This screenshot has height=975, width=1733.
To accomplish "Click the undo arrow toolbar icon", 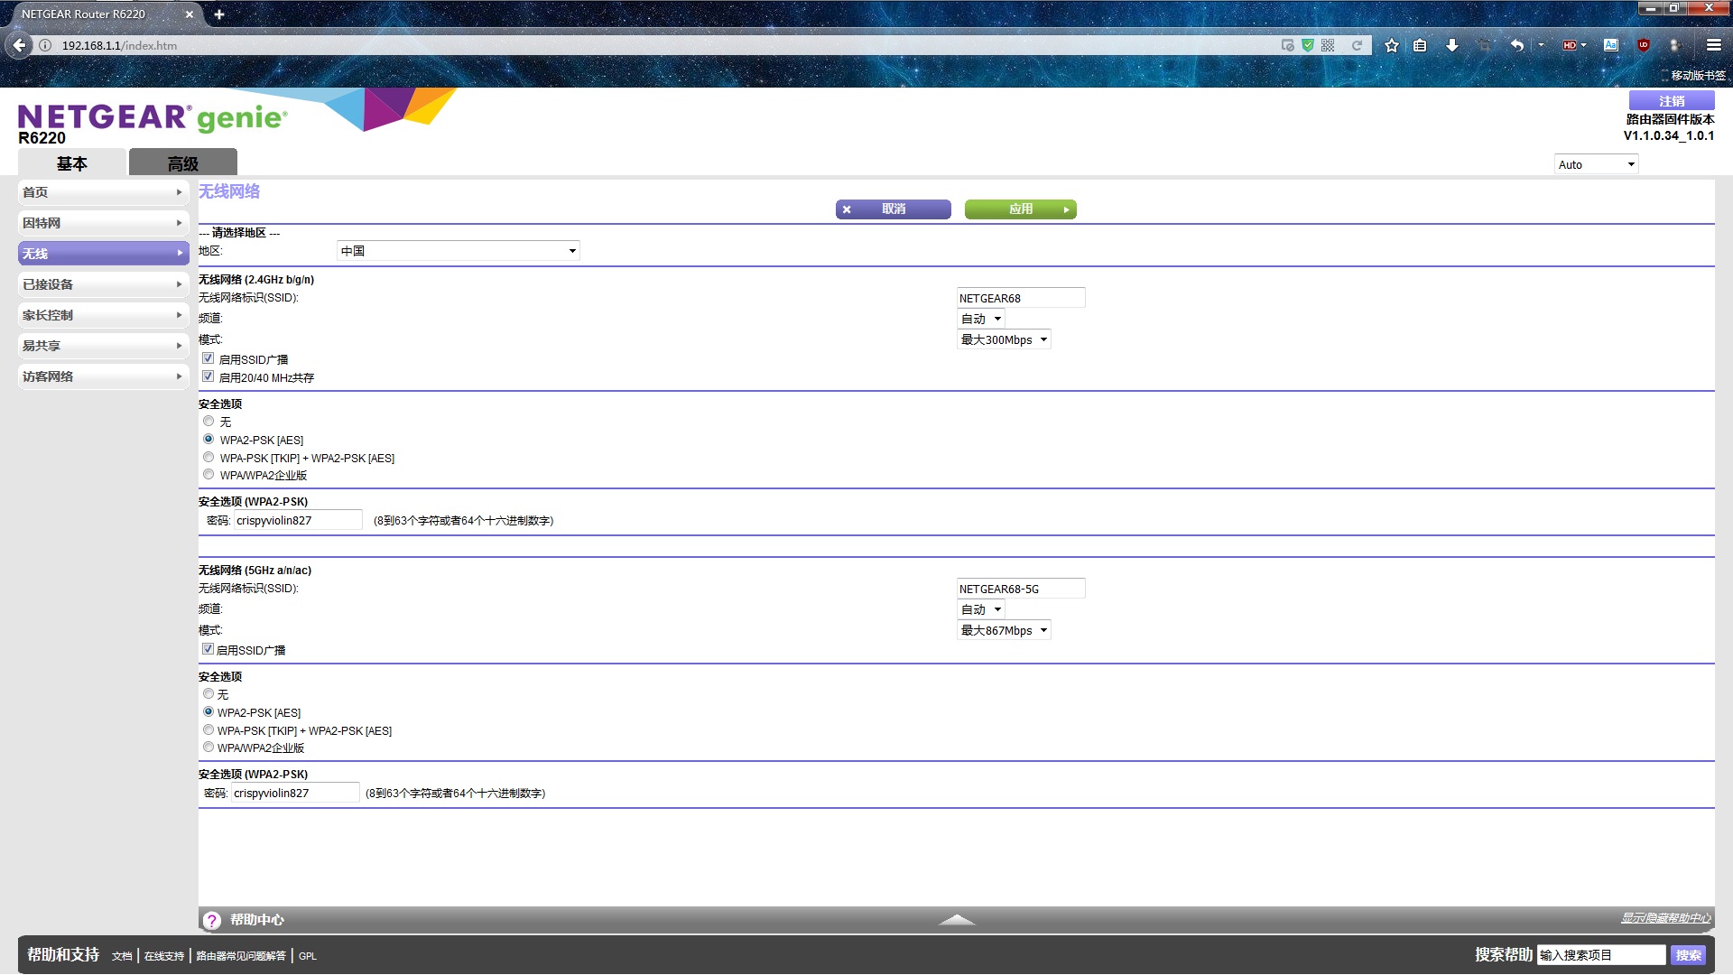I will (1517, 45).
